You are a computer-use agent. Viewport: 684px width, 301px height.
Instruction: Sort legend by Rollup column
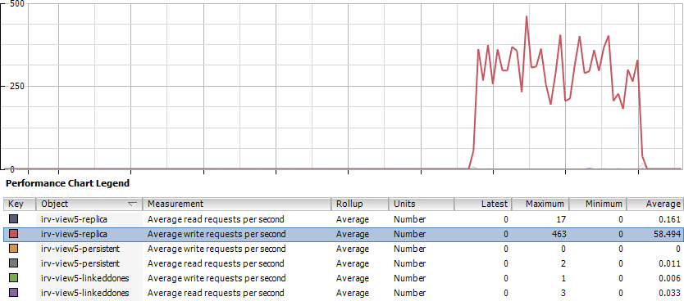tap(360, 204)
